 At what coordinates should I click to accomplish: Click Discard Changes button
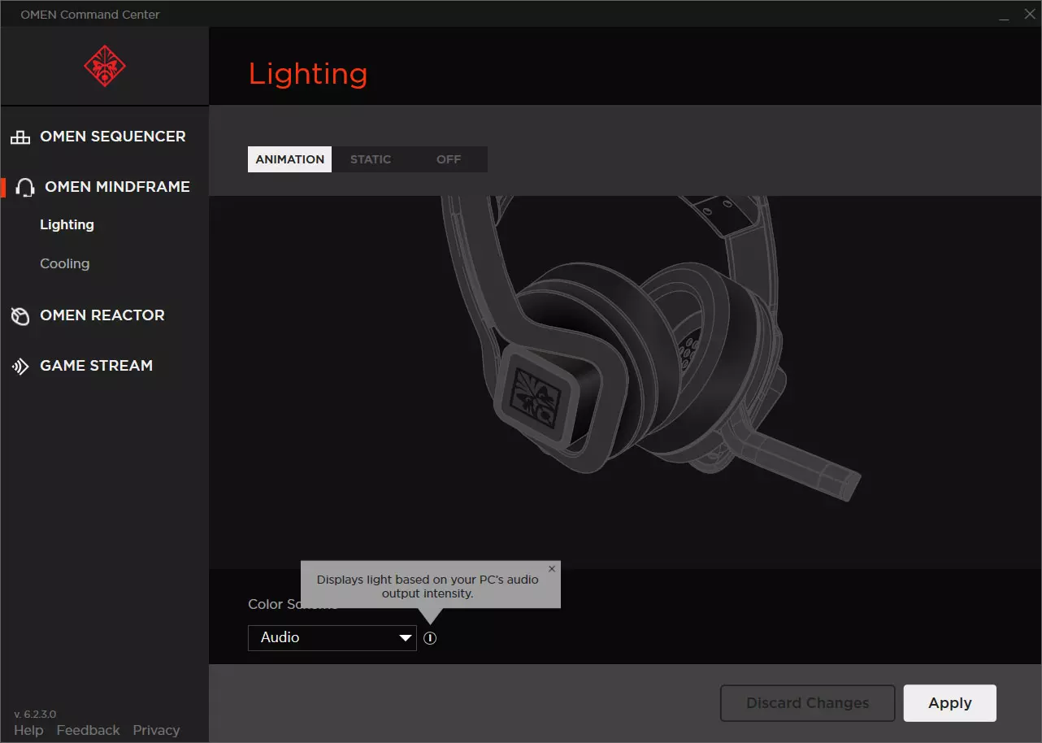[x=808, y=703]
